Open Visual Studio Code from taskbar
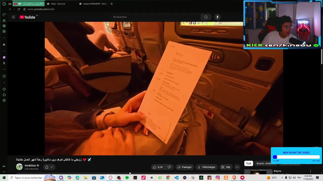The height and width of the screenshot is (181, 323). tap(176, 178)
